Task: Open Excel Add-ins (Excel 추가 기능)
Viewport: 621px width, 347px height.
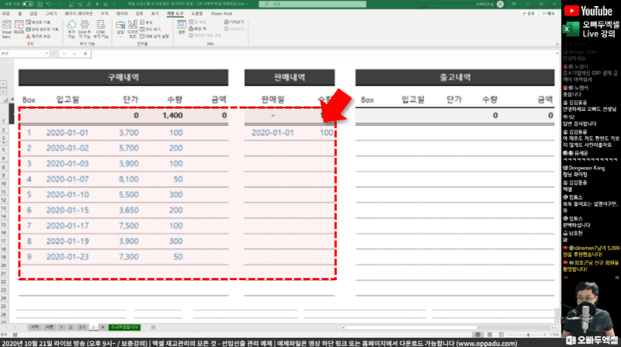Action: 85,29
